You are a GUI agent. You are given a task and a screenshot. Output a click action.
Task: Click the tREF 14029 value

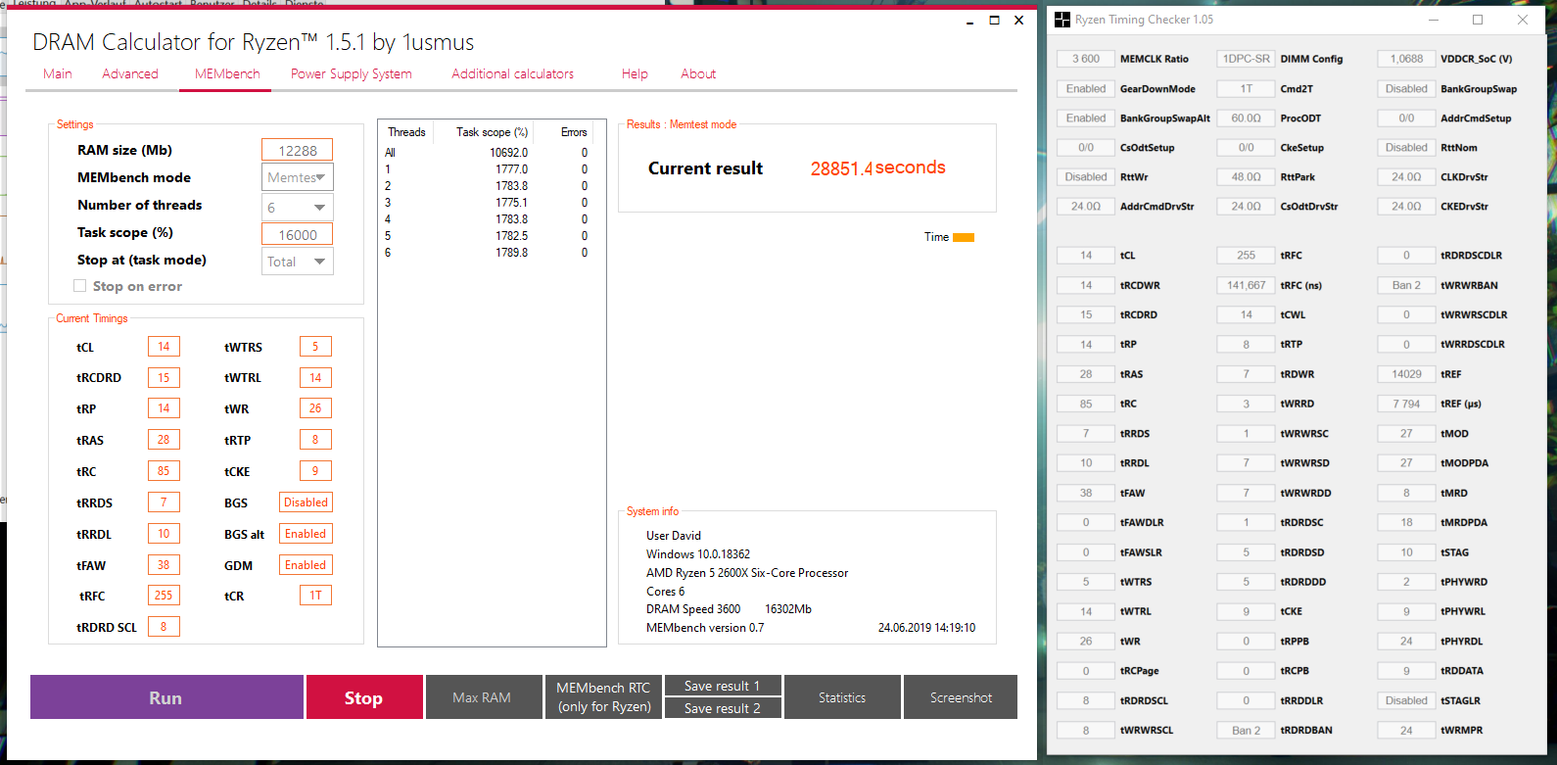pos(1406,374)
